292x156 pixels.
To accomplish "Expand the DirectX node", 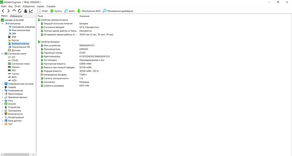I will click(x=2, y=104).
